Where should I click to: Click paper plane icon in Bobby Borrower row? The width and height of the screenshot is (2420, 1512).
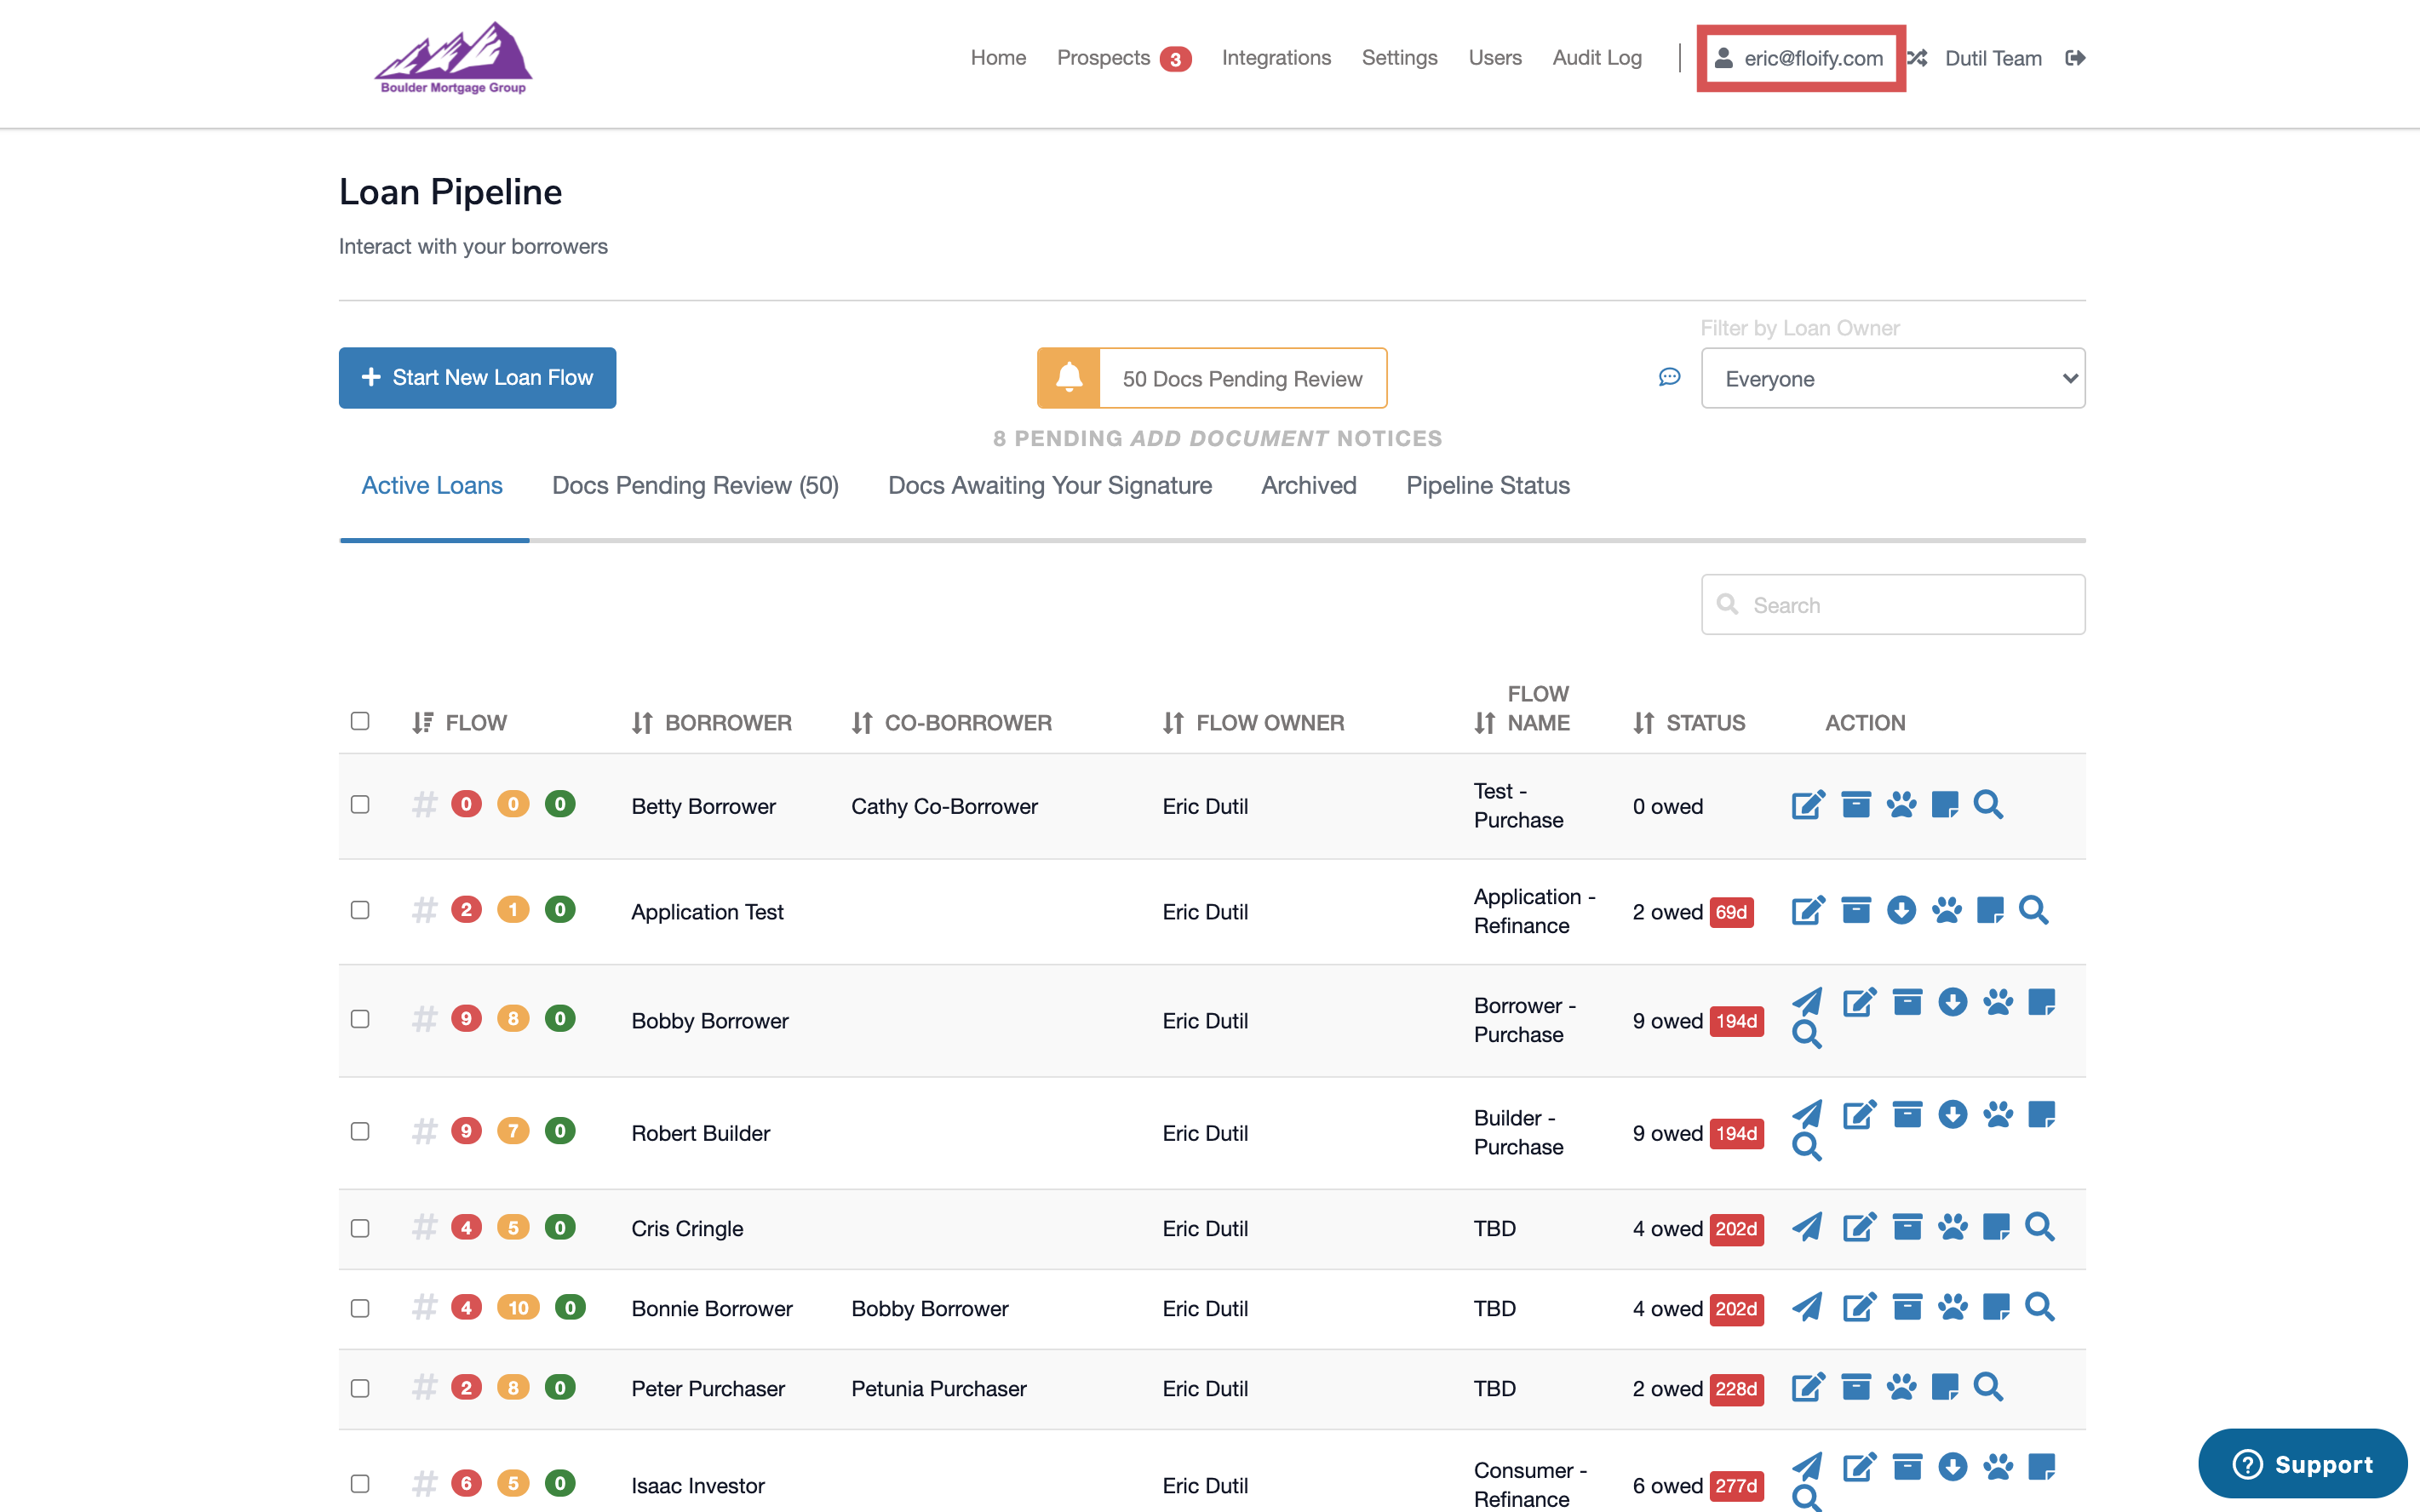[1806, 1001]
